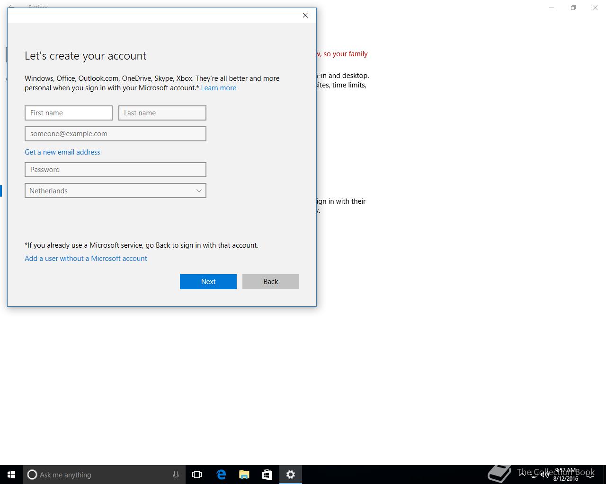Screen dimensions: 606x484
Task: Restore down the Settings window
Action: pos(573,8)
